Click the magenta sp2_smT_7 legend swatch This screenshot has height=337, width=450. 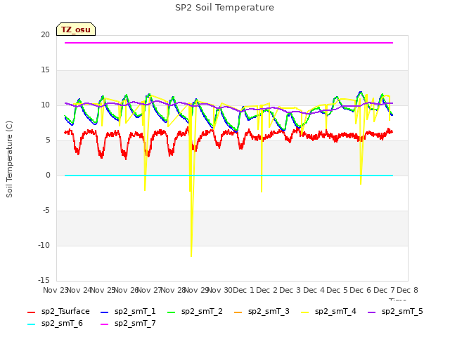point(105,324)
